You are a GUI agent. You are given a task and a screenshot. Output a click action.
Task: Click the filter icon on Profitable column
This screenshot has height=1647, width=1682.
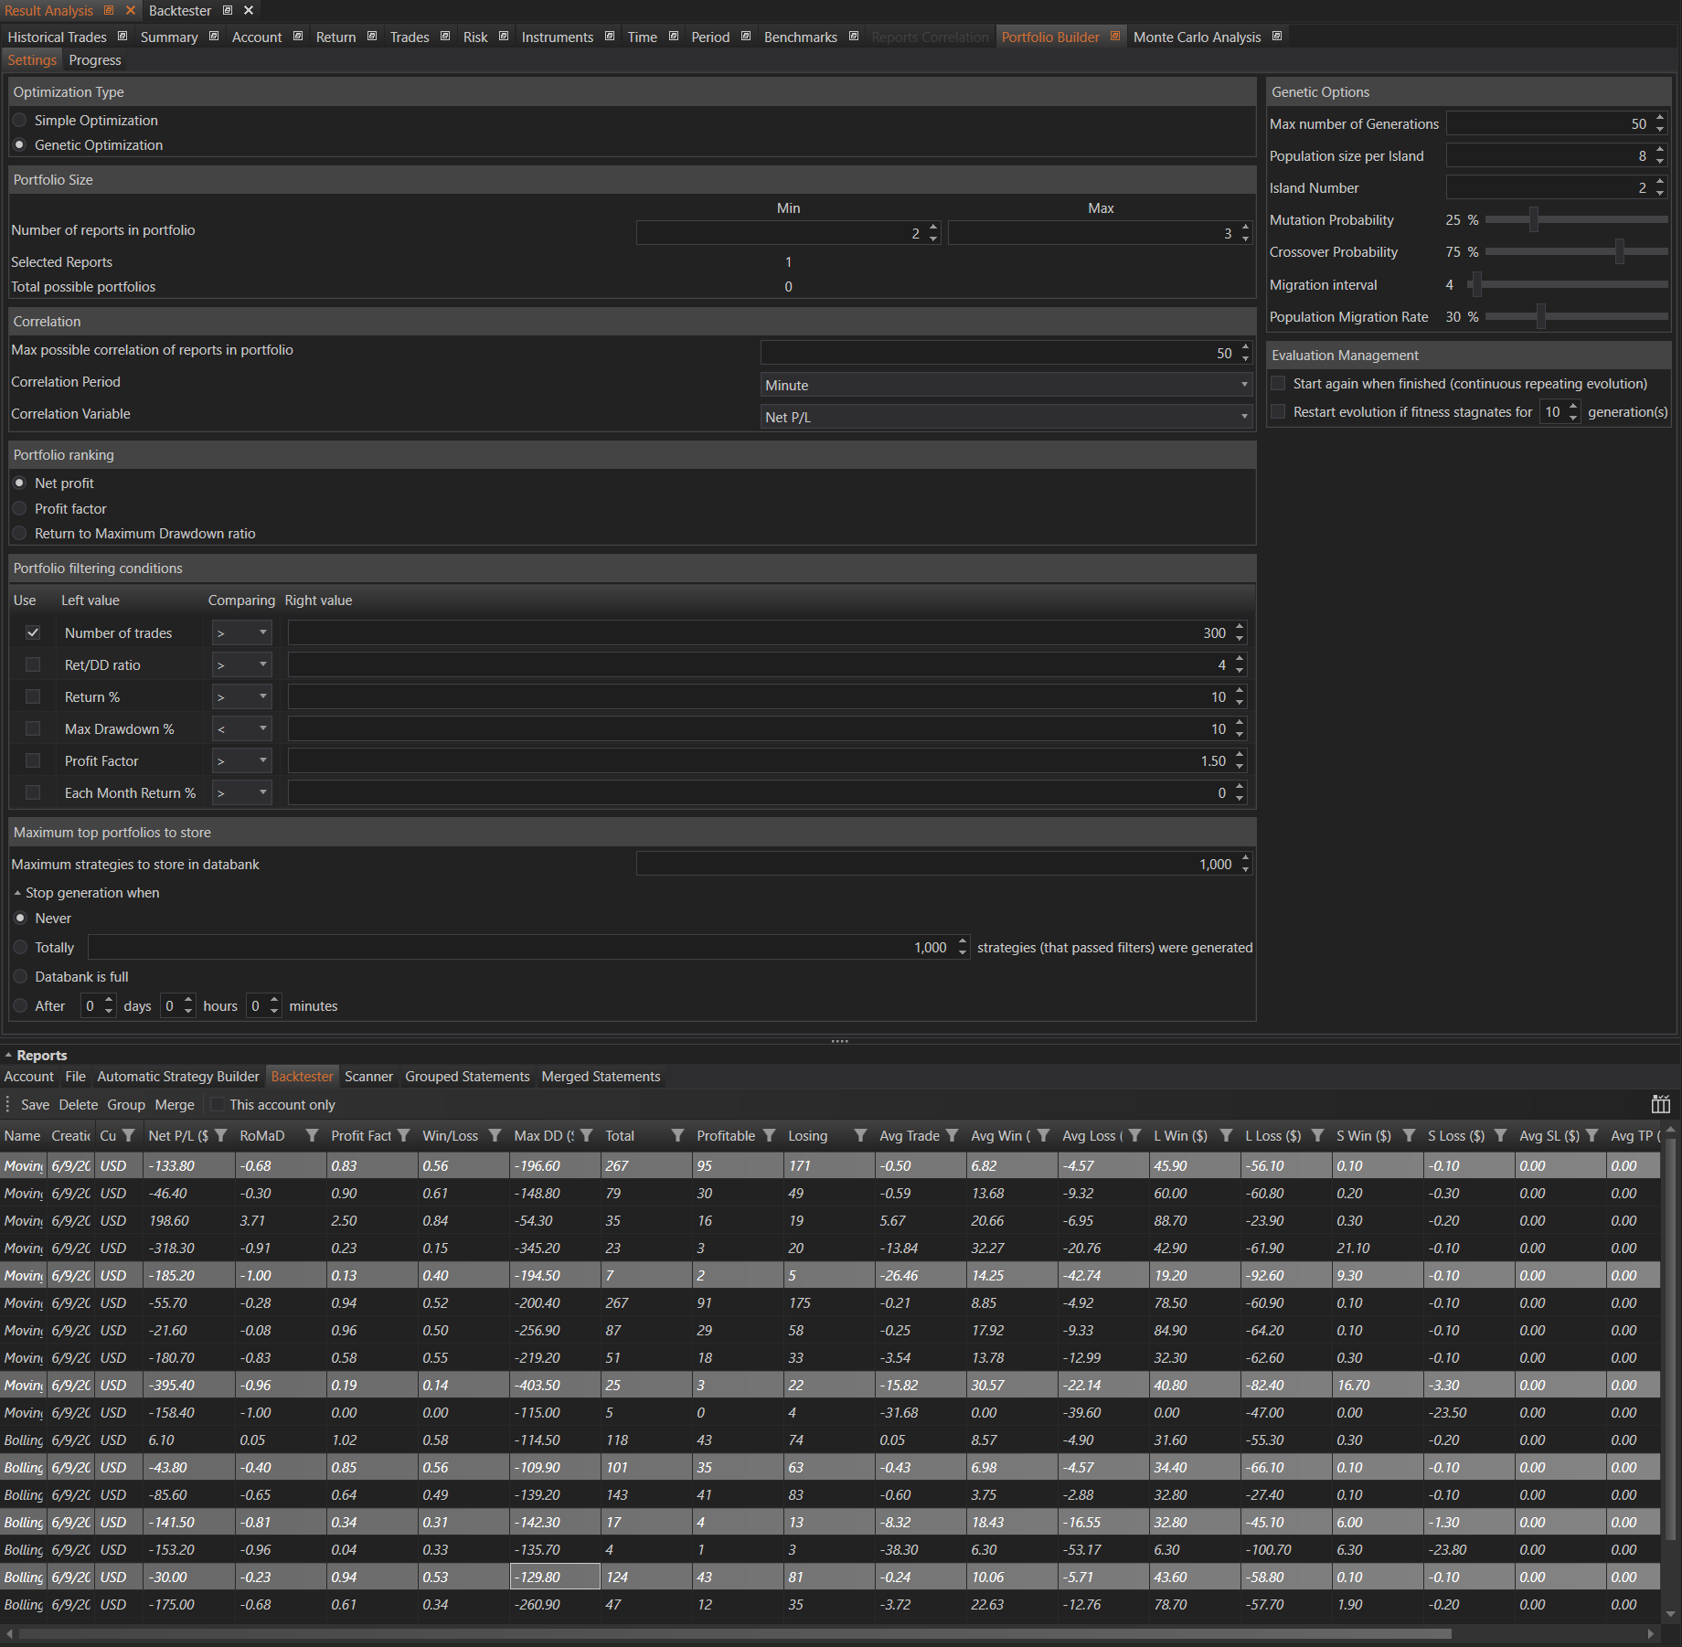(x=769, y=1135)
